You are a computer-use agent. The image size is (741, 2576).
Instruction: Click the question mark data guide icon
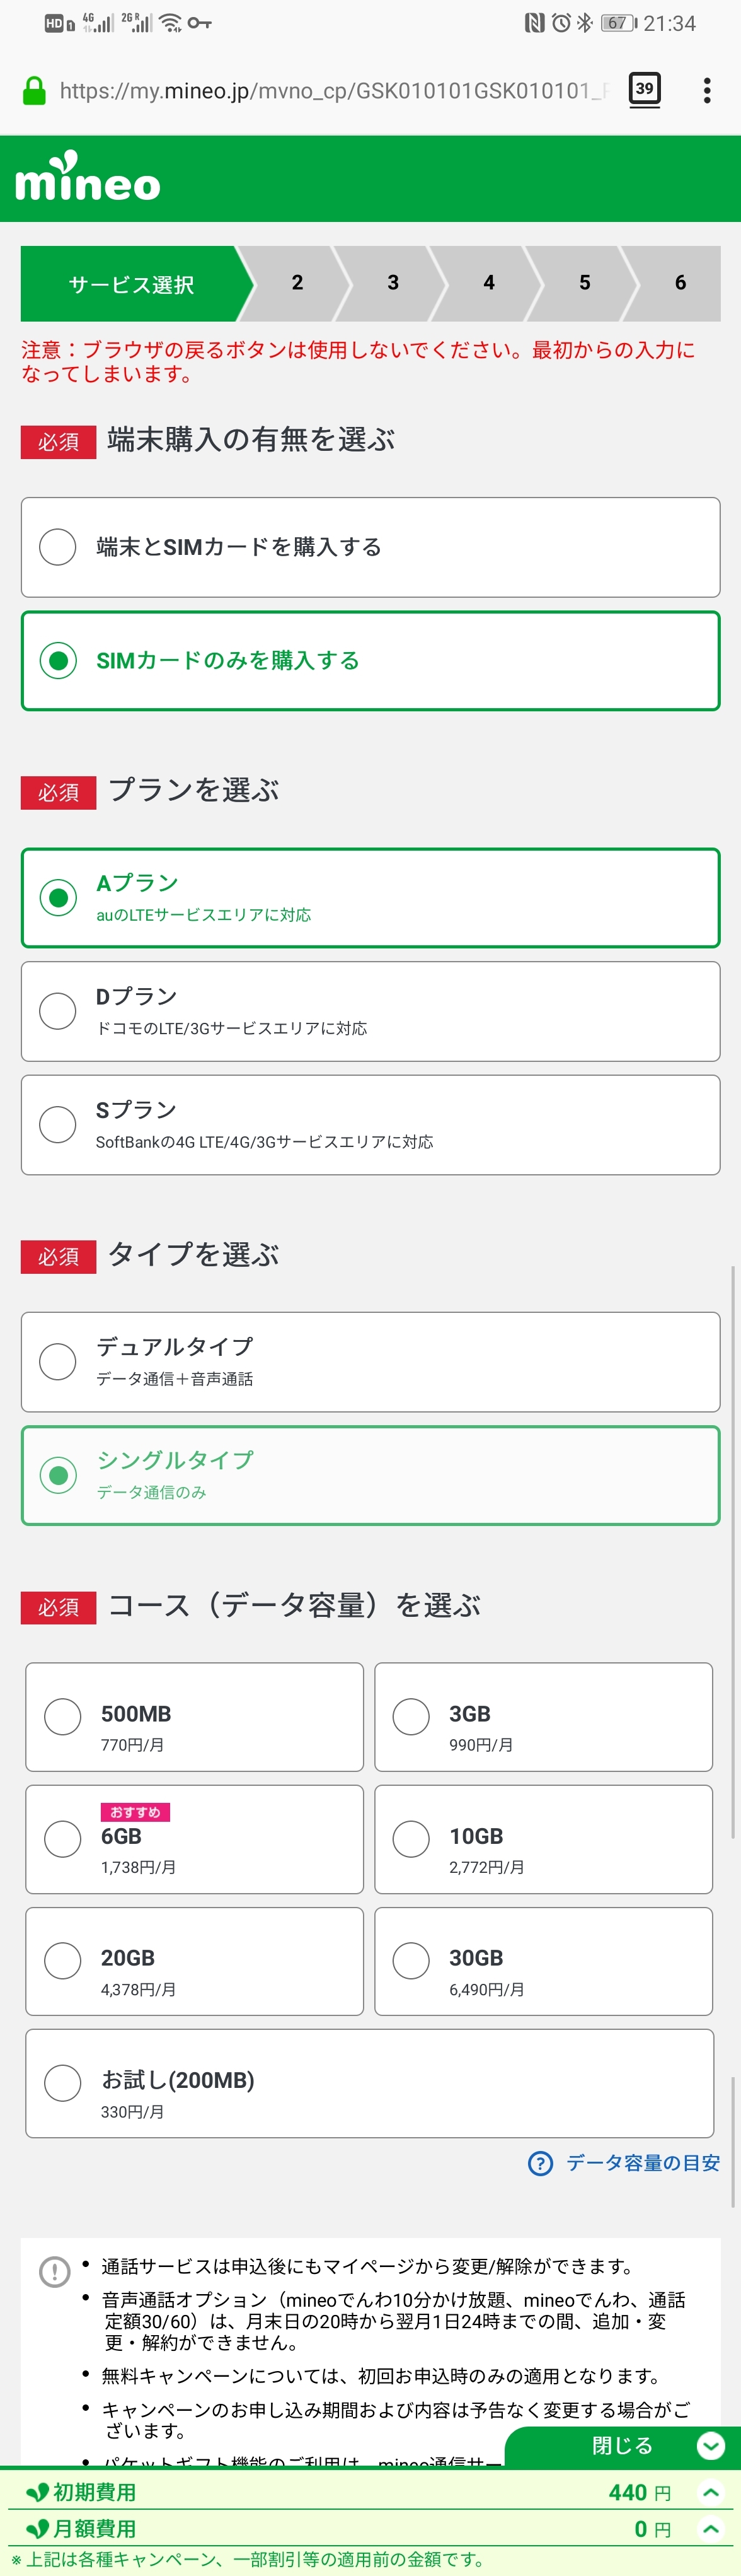tap(540, 2163)
